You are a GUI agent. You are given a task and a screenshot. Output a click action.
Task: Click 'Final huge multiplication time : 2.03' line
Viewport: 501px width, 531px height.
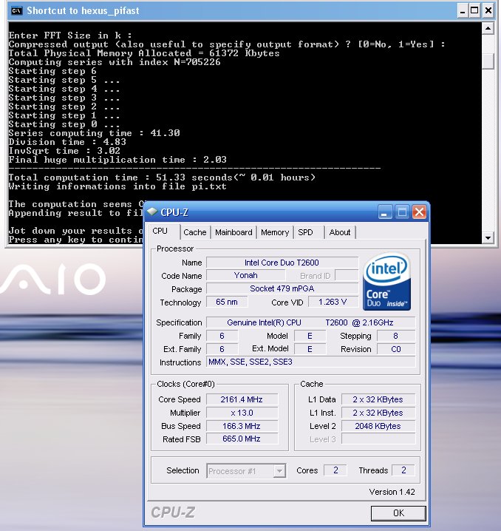(117, 160)
